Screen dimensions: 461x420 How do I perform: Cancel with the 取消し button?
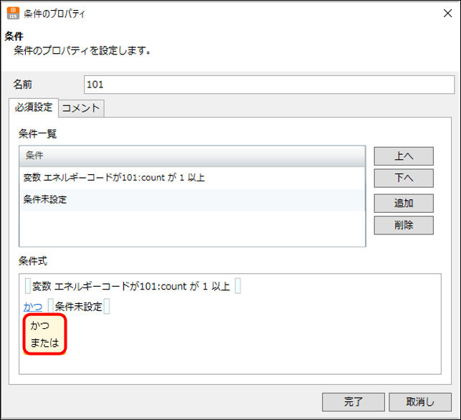tap(420, 401)
